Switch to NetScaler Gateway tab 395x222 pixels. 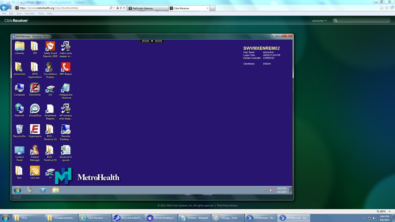(148, 8)
